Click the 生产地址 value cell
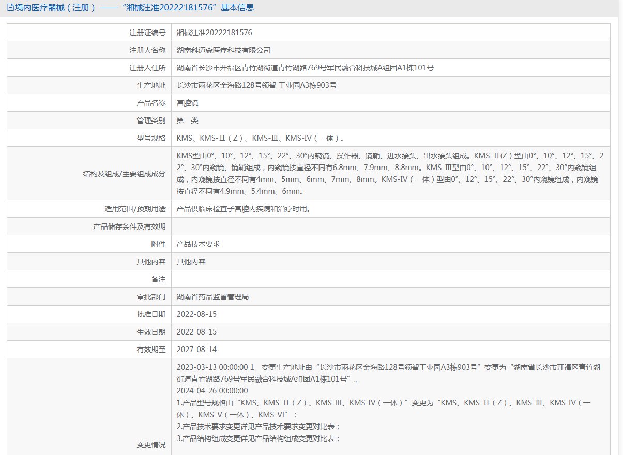The height and width of the screenshot is (455, 623). (390, 85)
